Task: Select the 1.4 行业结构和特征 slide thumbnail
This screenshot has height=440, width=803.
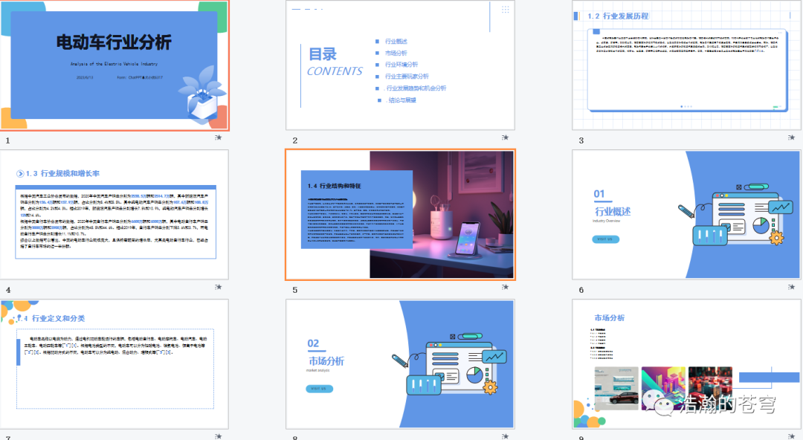Action: point(400,215)
